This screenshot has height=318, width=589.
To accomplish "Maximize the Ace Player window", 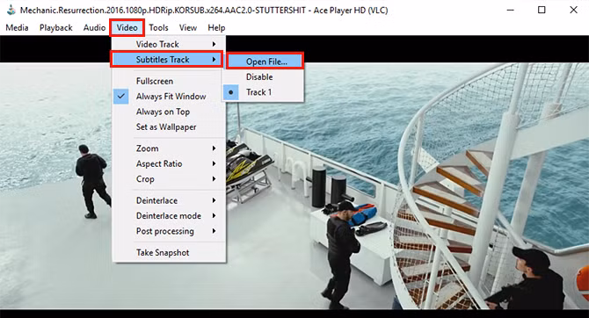I will click(x=542, y=10).
